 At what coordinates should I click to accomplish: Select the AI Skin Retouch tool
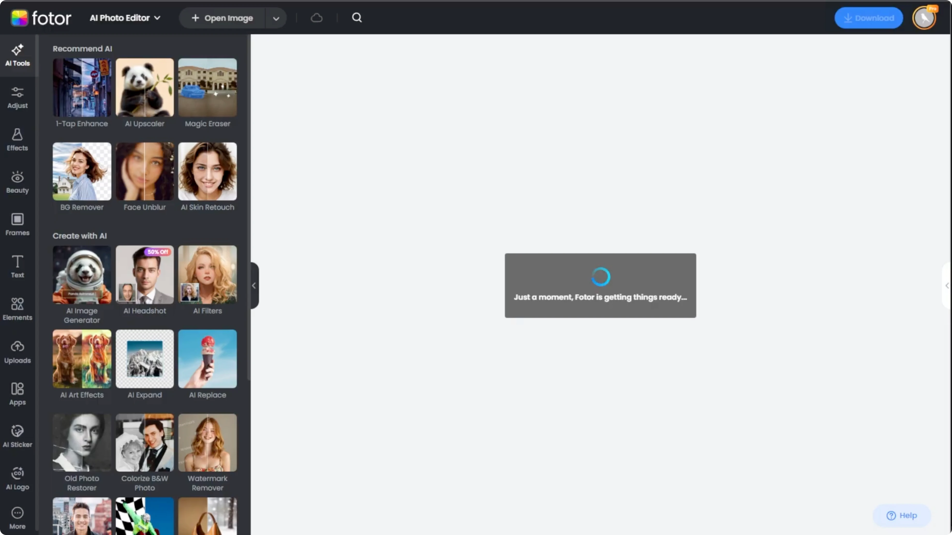click(x=207, y=177)
